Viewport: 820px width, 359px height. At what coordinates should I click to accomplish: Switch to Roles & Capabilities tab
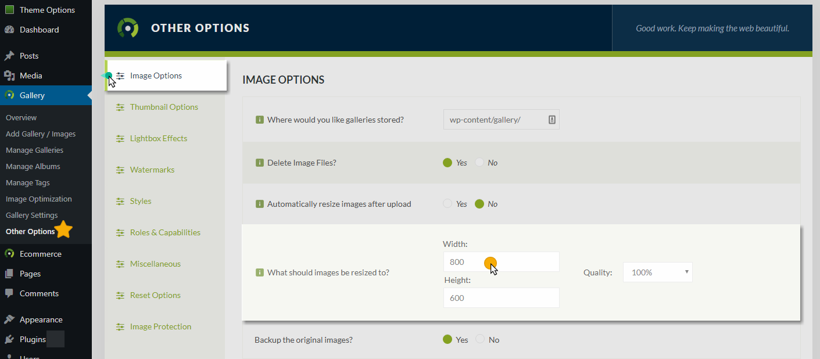click(164, 232)
